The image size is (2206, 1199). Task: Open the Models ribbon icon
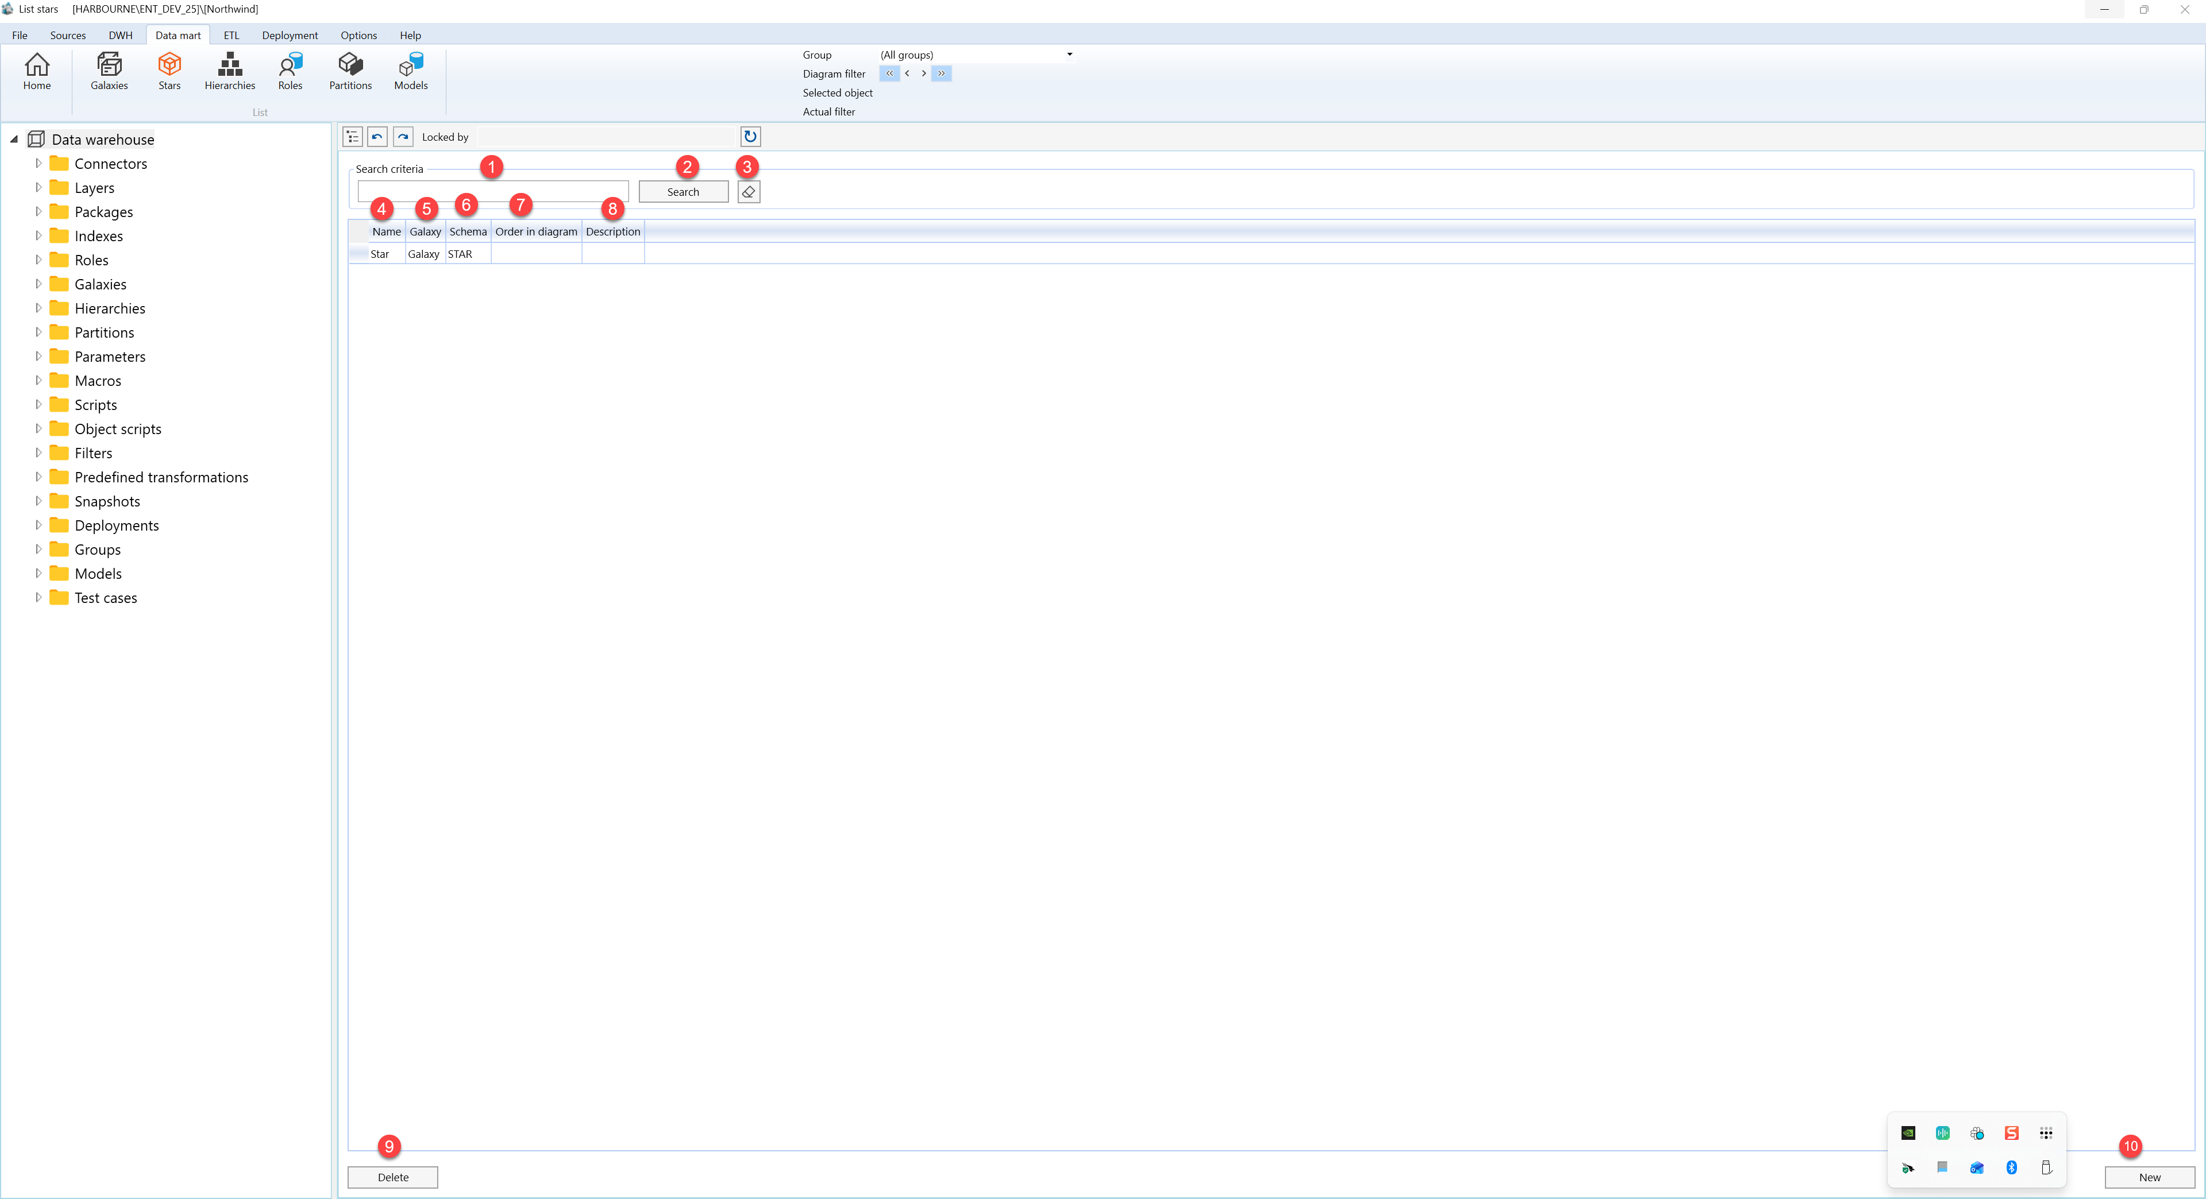[x=411, y=71]
